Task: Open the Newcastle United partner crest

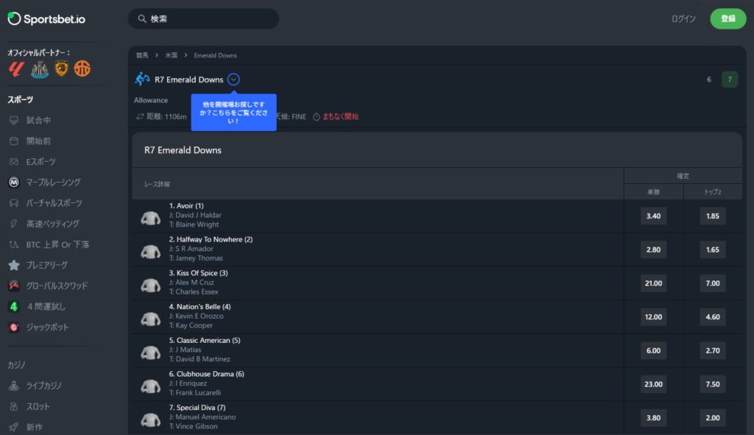Action: (x=40, y=68)
